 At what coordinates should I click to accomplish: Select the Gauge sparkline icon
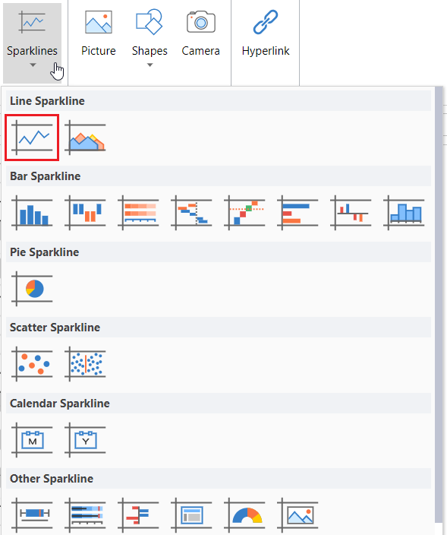coord(244,515)
